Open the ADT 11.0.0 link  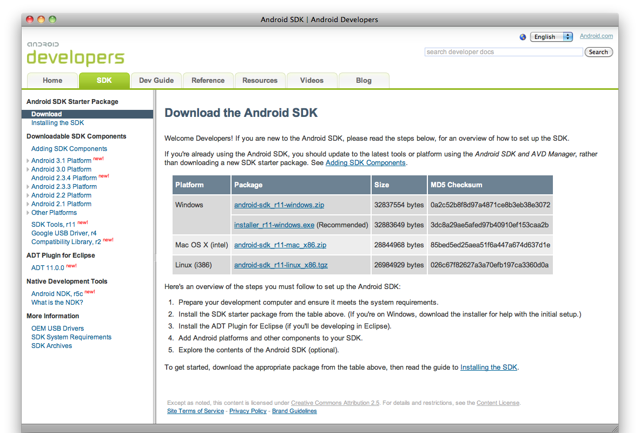48,268
